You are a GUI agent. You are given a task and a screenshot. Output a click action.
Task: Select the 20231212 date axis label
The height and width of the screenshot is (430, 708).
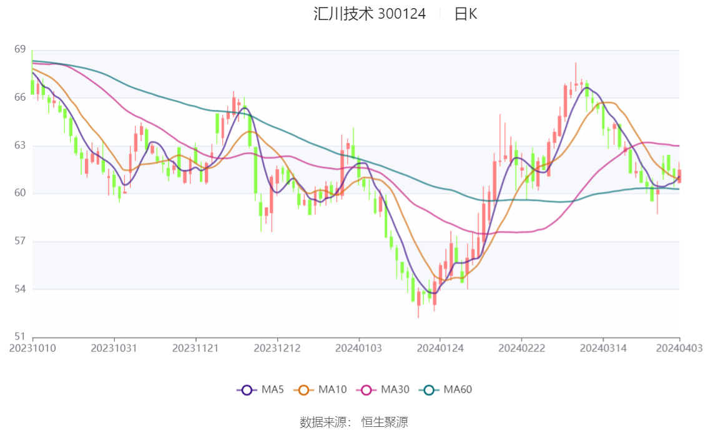pyautogui.click(x=277, y=348)
